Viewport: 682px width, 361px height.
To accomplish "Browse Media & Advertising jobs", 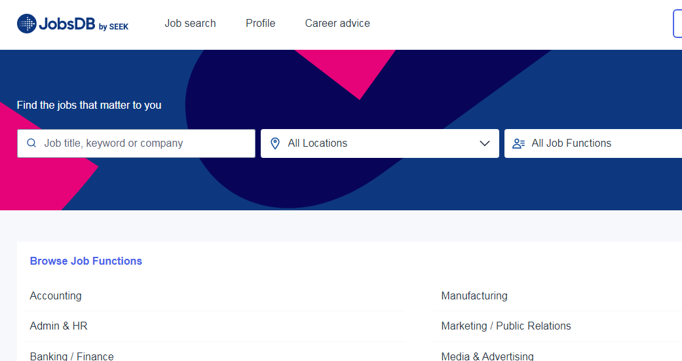I will point(487,356).
